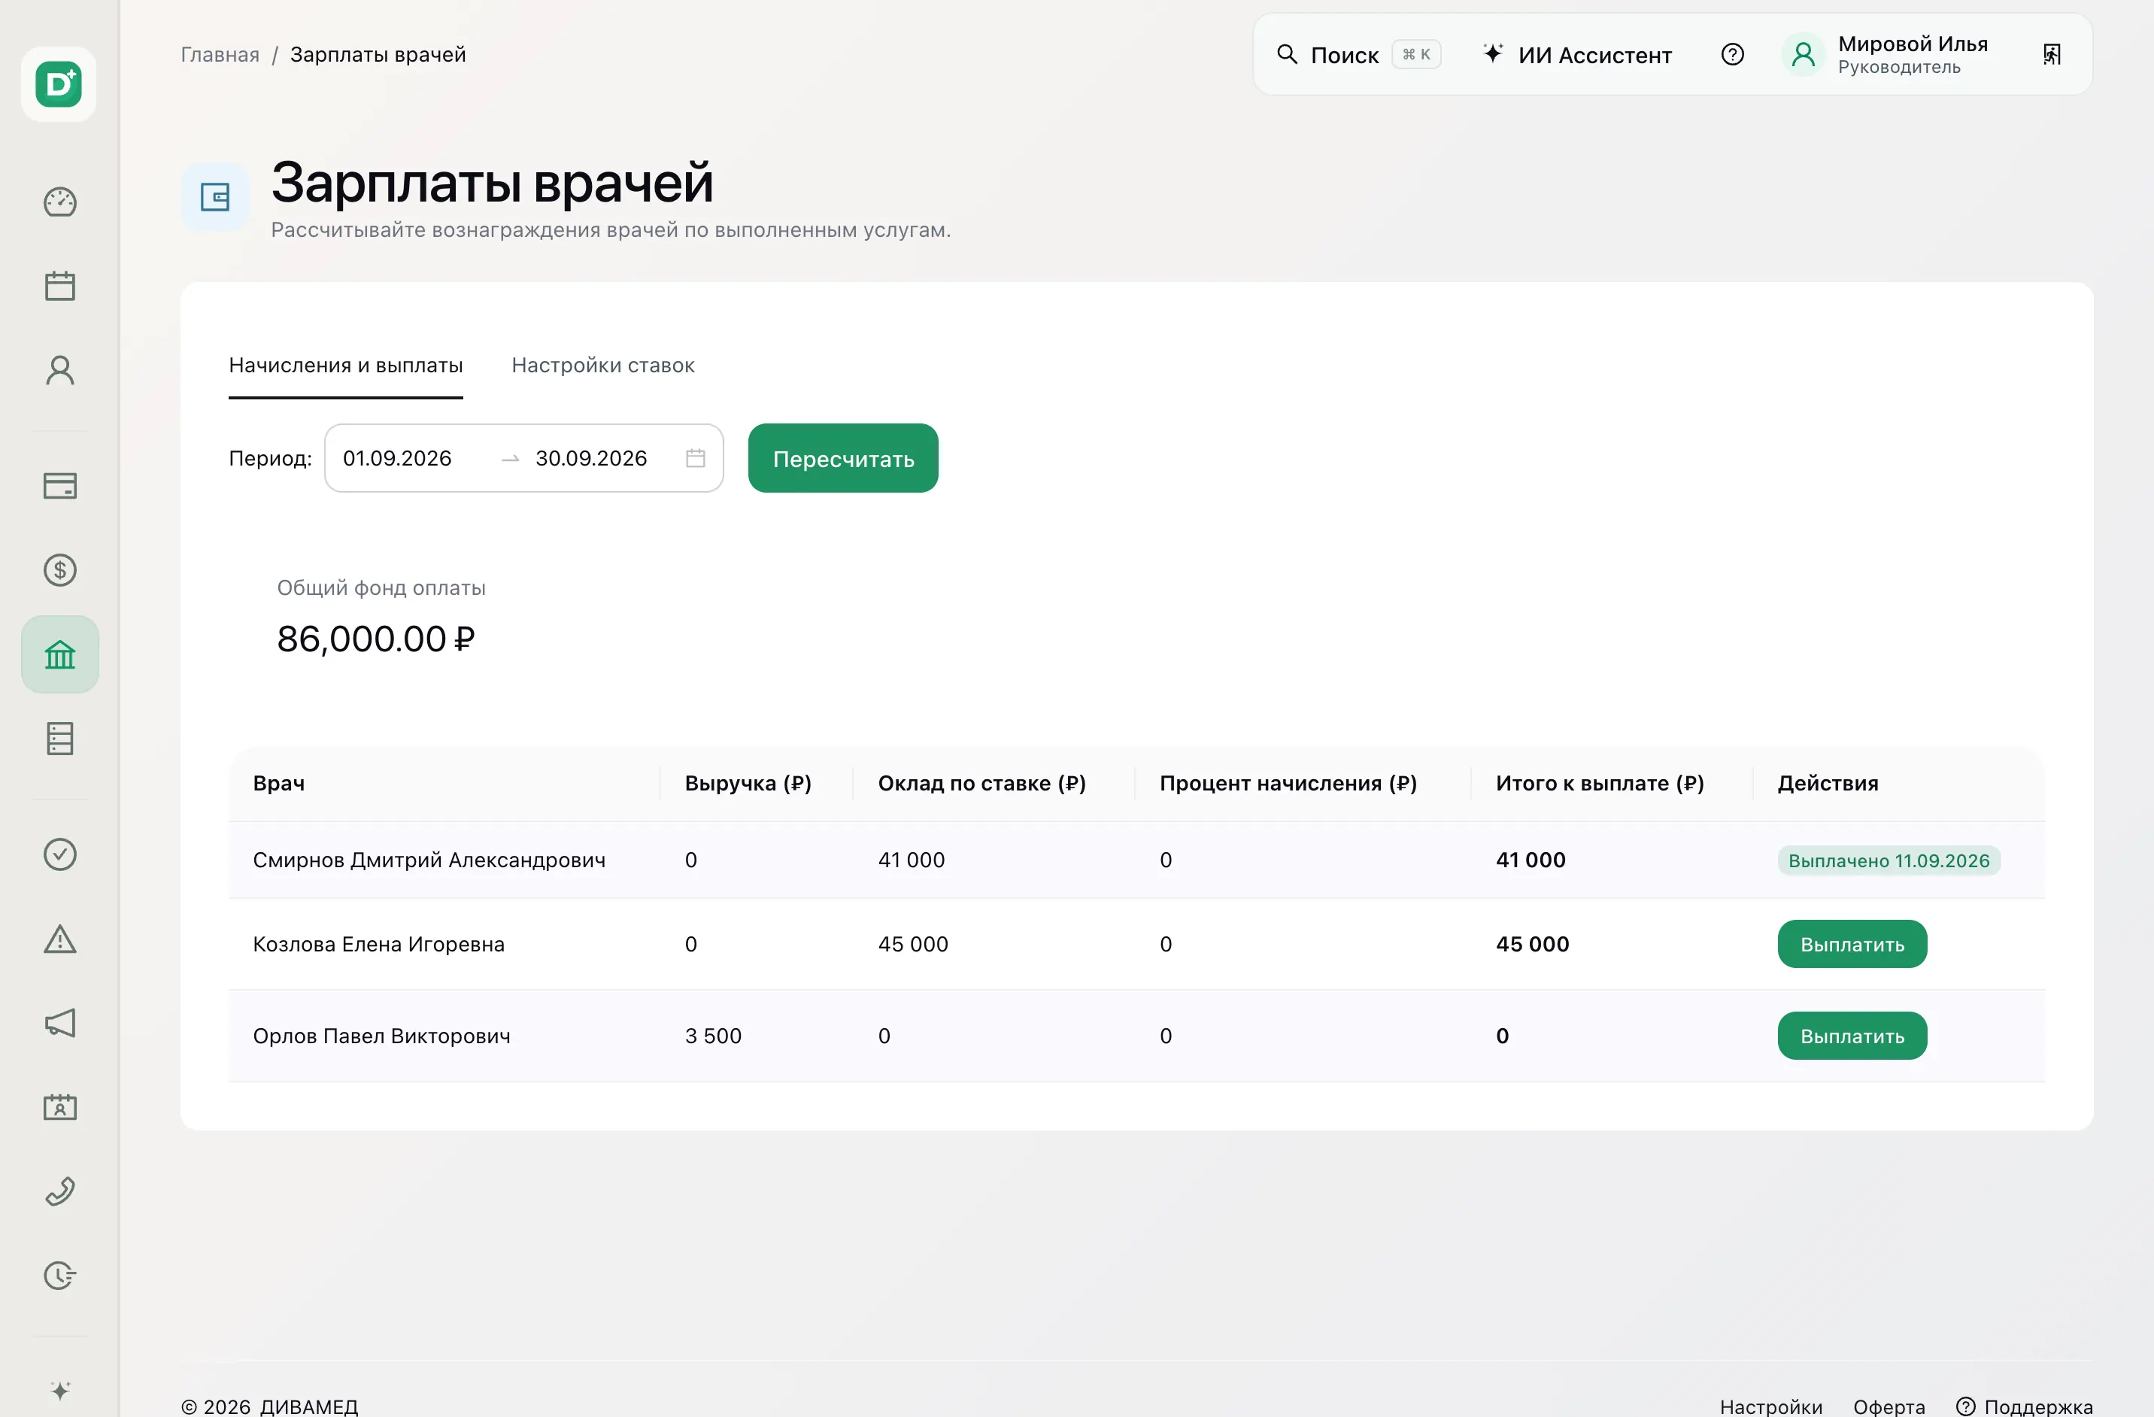Go to Главная breadcrumb link
Image resolution: width=2154 pixels, height=1417 pixels.
click(x=220, y=54)
